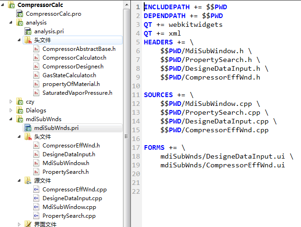Click the DesigneDataInput.cpp source icon
301x227 pixels.
pyautogui.click(x=36, y=198)
